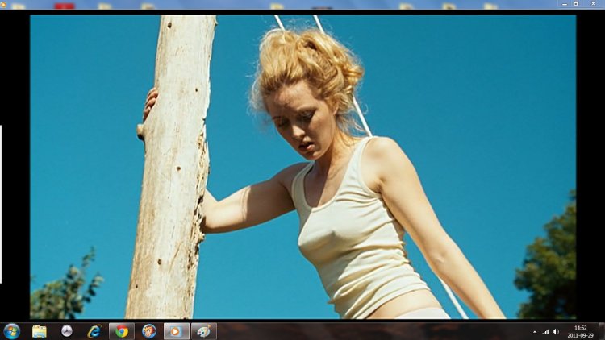Select the media player taskbar button
Image resolution: width=605 pixels, height=340 pixels.
176,331
